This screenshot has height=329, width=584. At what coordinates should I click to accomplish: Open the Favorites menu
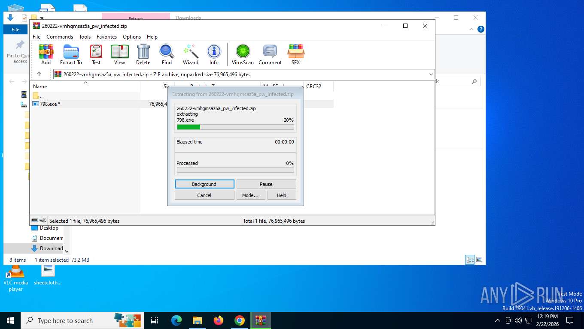pos(106,37)
